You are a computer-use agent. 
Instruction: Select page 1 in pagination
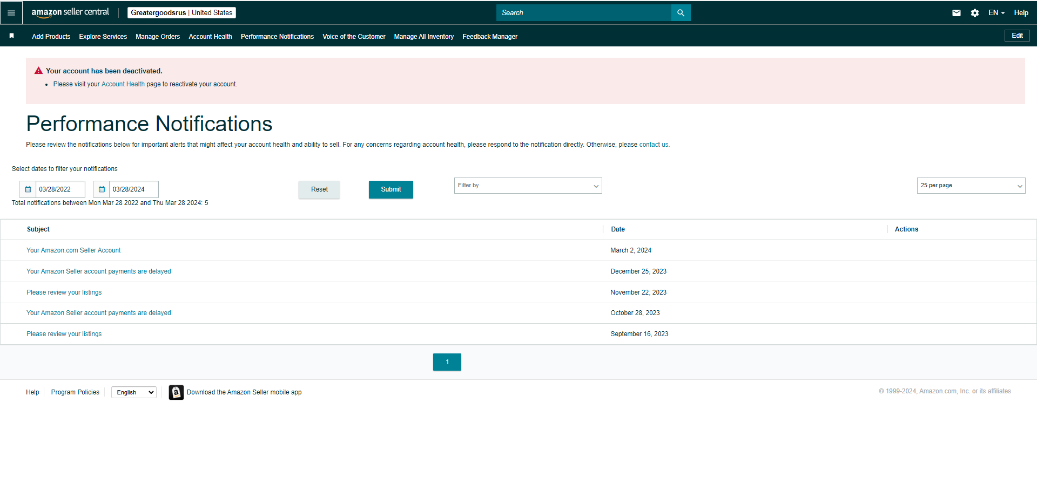pyautogui.click(x=447, y=362)
